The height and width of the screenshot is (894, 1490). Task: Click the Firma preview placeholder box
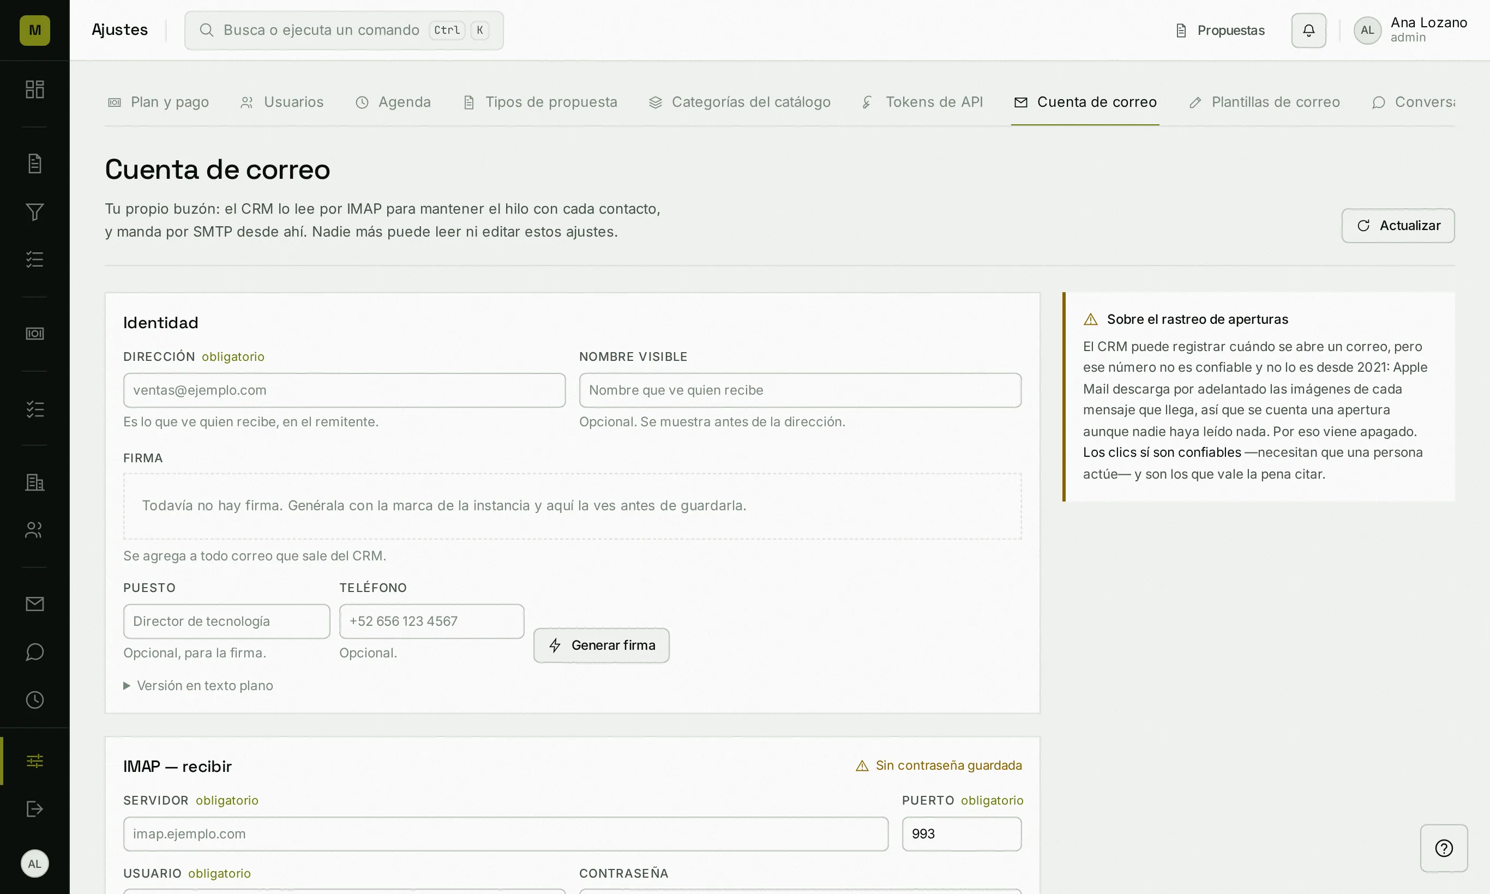pos(572,506)
